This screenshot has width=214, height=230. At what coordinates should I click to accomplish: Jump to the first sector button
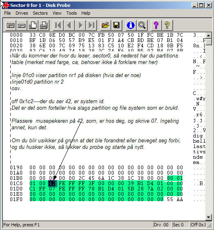(x=58, y=25)
